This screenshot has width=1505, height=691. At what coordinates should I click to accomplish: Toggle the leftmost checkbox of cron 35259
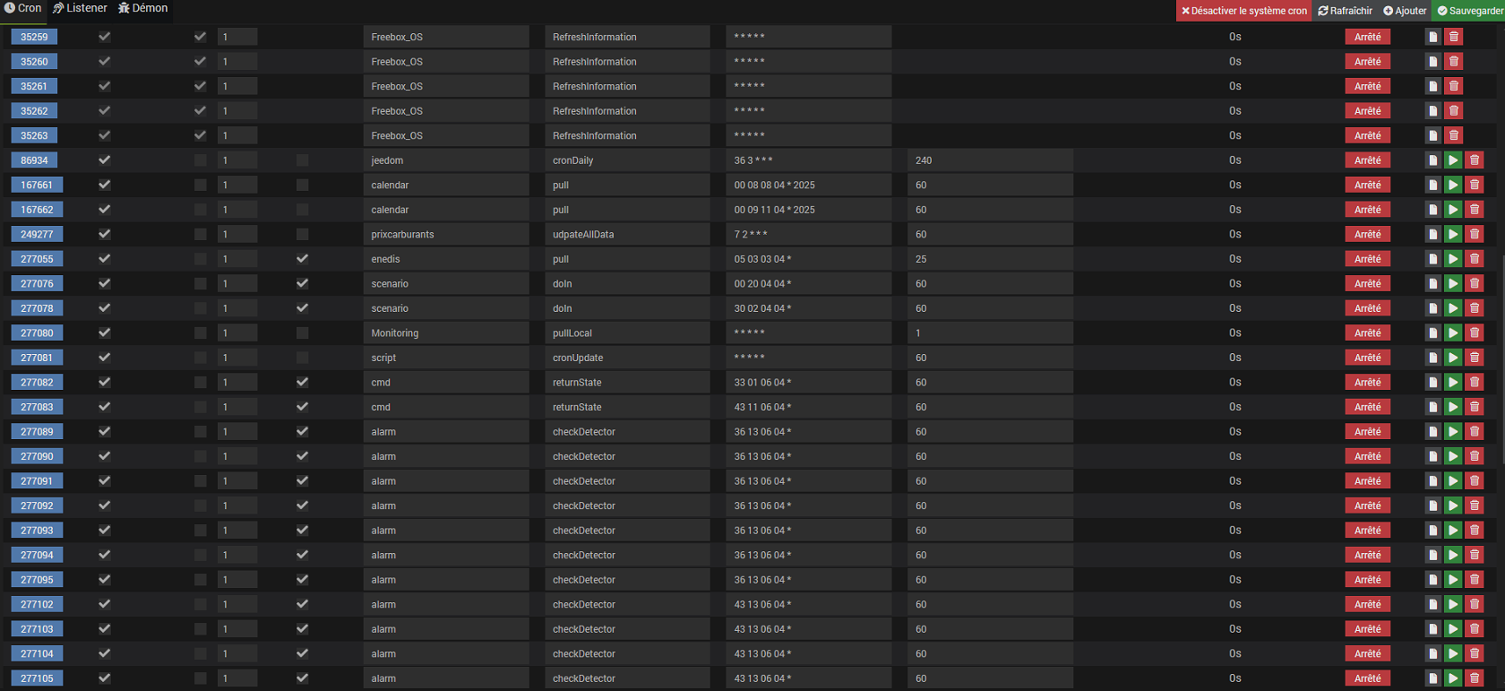[x=105, y=37]
